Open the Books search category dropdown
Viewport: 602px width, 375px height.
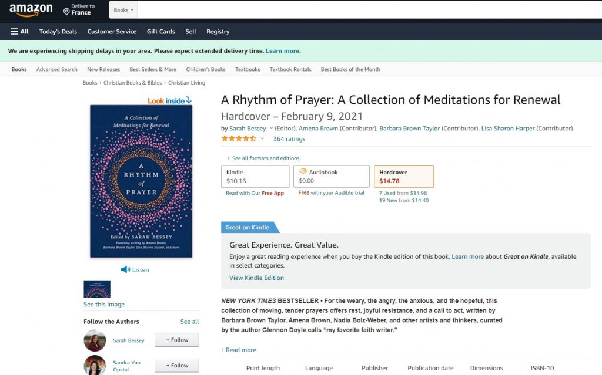click(x=123, y=10)
